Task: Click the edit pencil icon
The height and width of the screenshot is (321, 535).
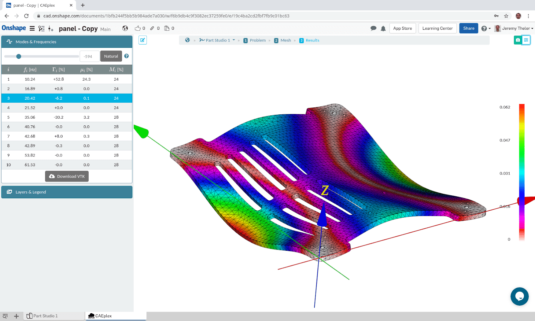Action: tap(143, 40)
